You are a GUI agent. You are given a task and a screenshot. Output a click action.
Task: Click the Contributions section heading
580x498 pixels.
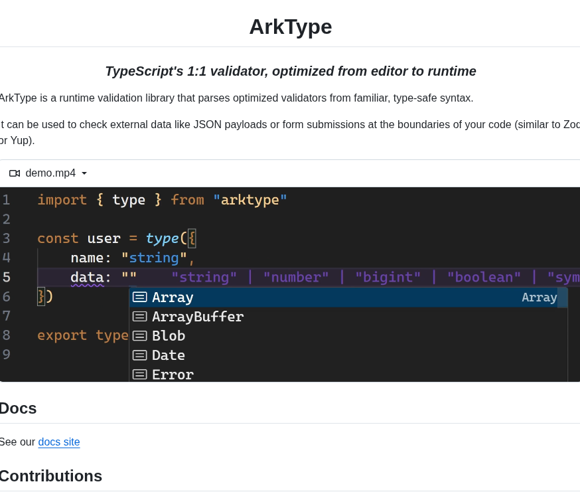pyautogui.click(x=50, y=476)
